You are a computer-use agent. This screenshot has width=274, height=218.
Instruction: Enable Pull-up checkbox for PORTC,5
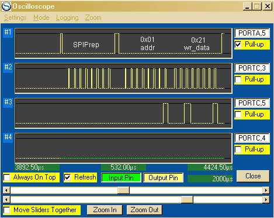pos(238,114)
